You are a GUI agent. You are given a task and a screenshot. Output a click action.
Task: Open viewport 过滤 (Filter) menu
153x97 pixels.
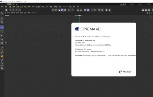point(25,13)
